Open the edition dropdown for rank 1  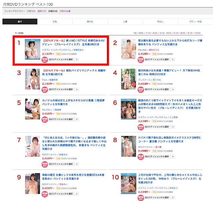[x=64, y=59]
